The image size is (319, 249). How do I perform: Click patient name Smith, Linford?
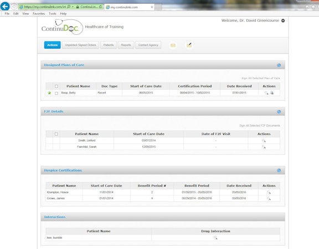(x=86, y=141)
